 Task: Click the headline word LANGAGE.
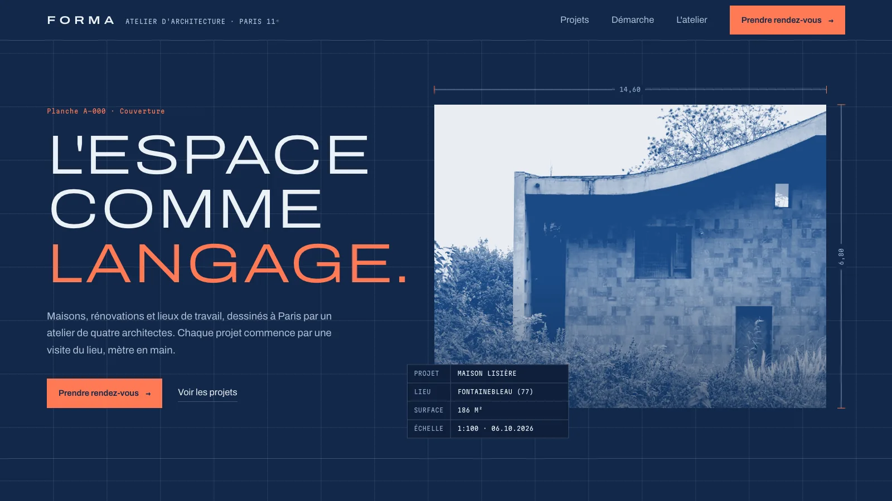point(229,263)
